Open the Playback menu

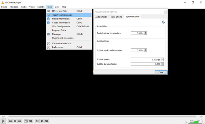[x=14, y=7]
